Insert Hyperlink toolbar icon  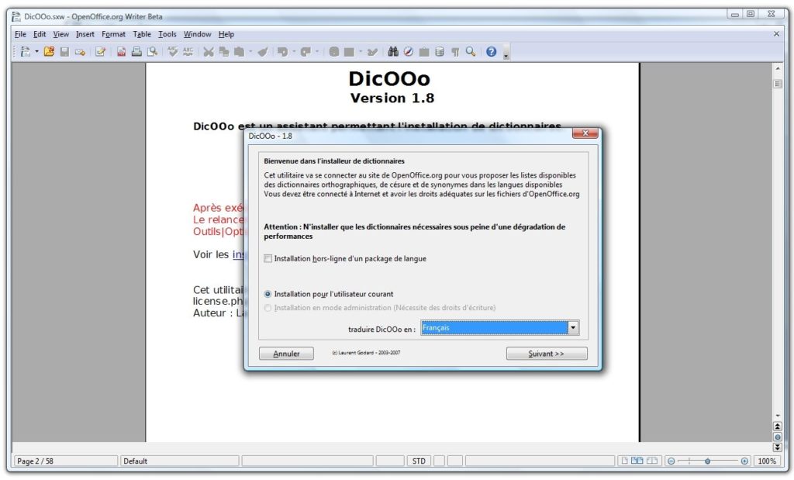[333, 52]
